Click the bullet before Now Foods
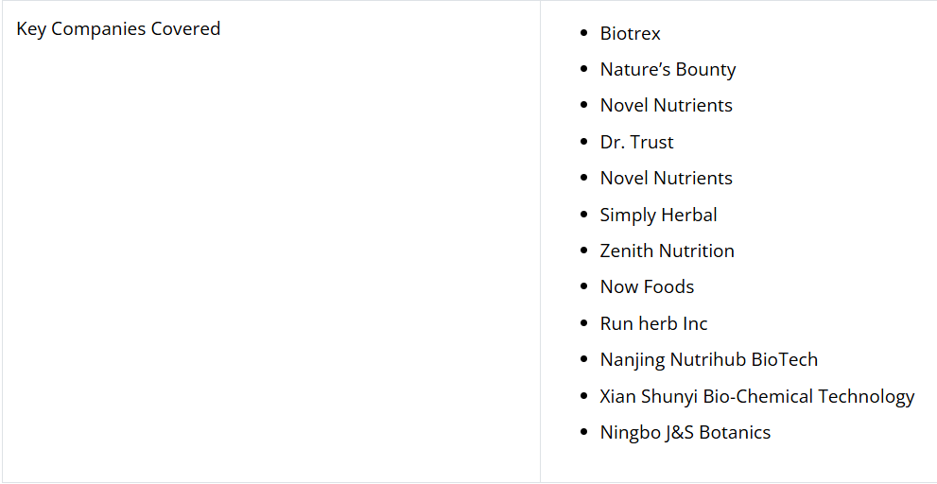 pyautogui.click(x=584, y=288)
